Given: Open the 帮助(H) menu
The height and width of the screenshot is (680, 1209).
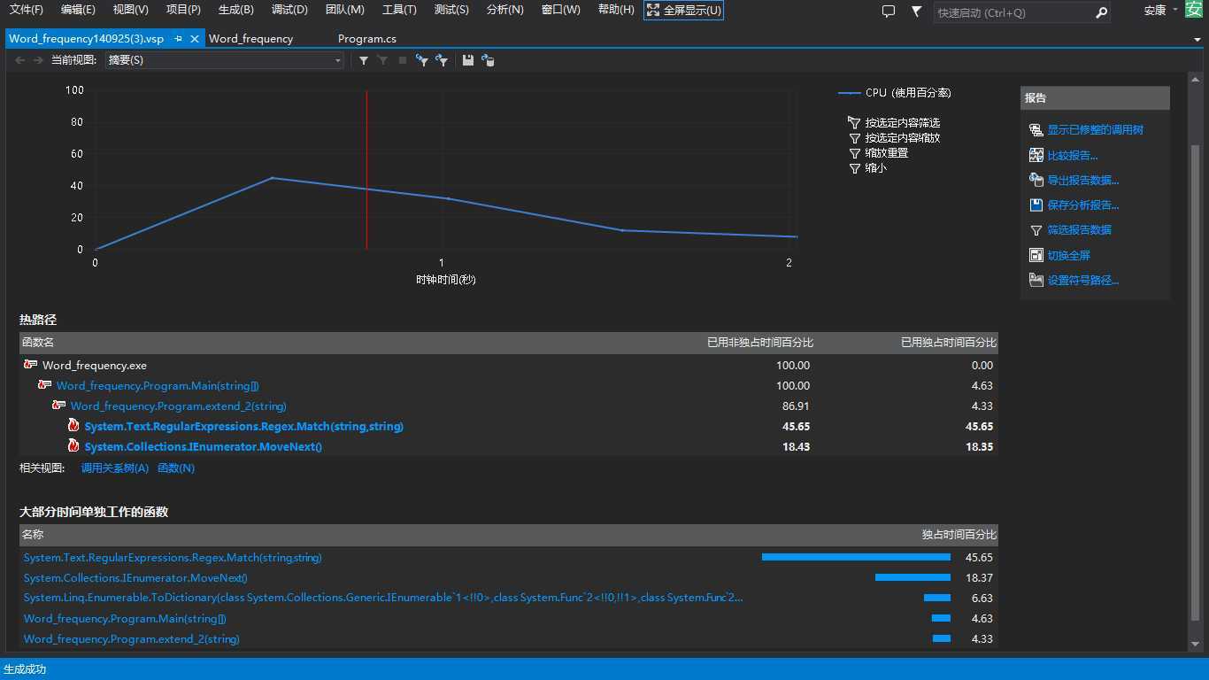Looking at the screenshot, I should 616,10.
